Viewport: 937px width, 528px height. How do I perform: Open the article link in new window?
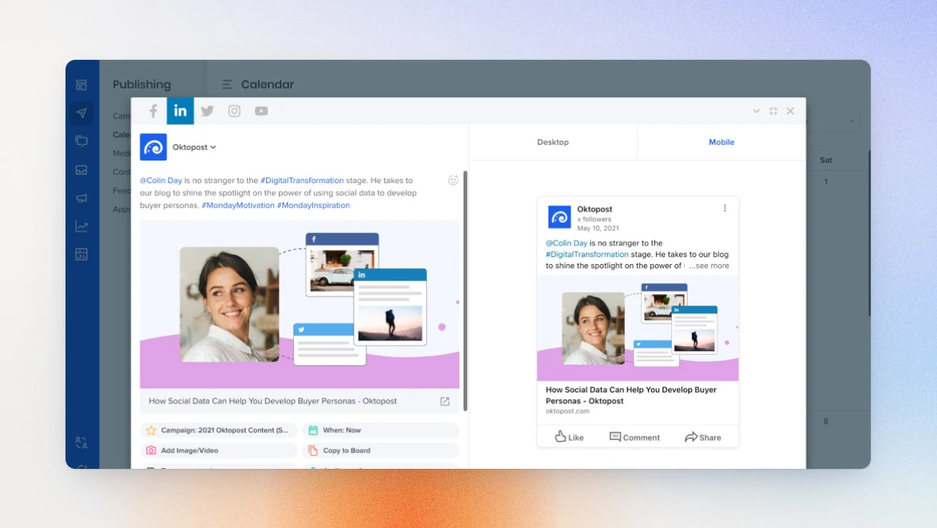[x=445, y=401]
